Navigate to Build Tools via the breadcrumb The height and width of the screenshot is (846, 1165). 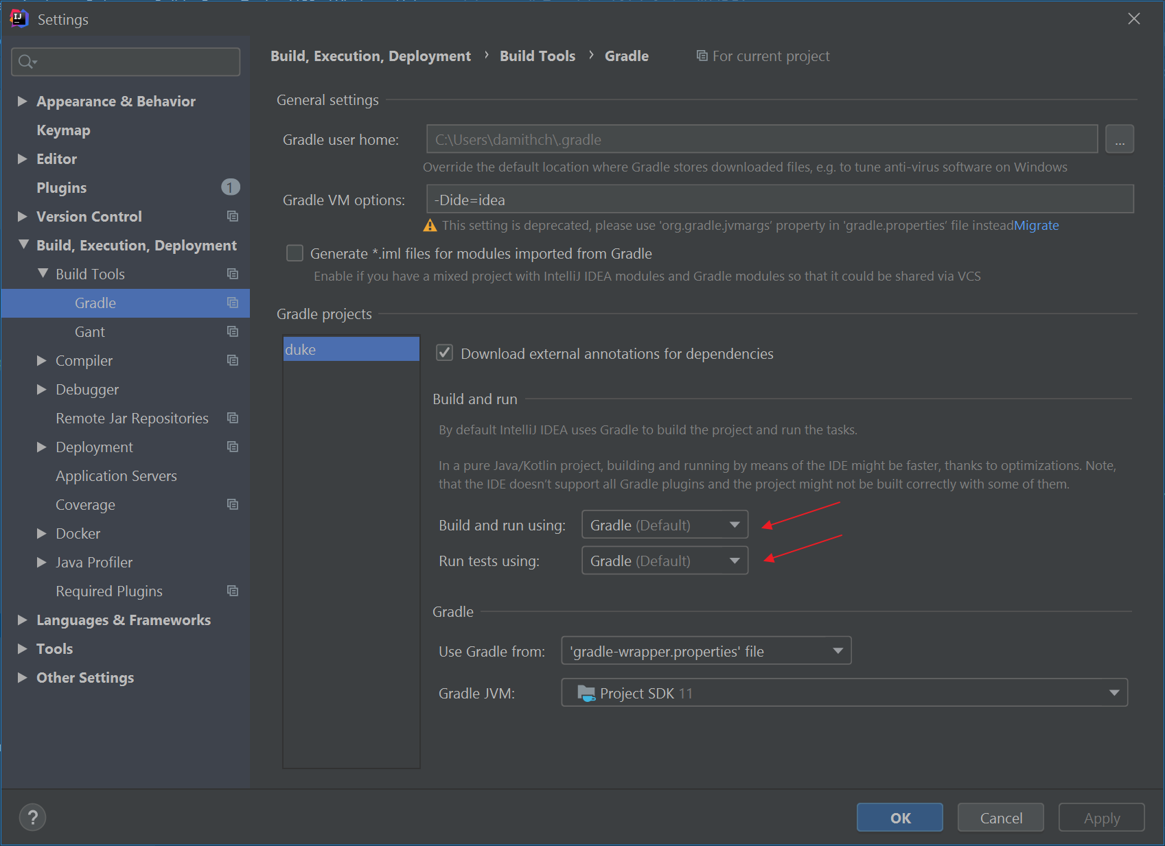click(x=538, y=56)
